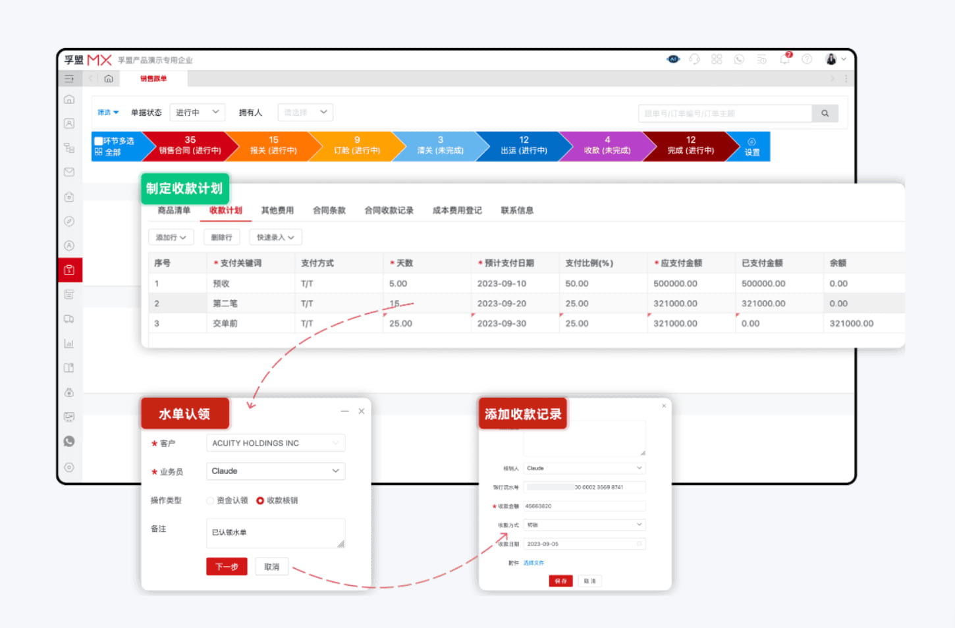
Task: Open the notification bell with red badge
Action: pos(784,59)
